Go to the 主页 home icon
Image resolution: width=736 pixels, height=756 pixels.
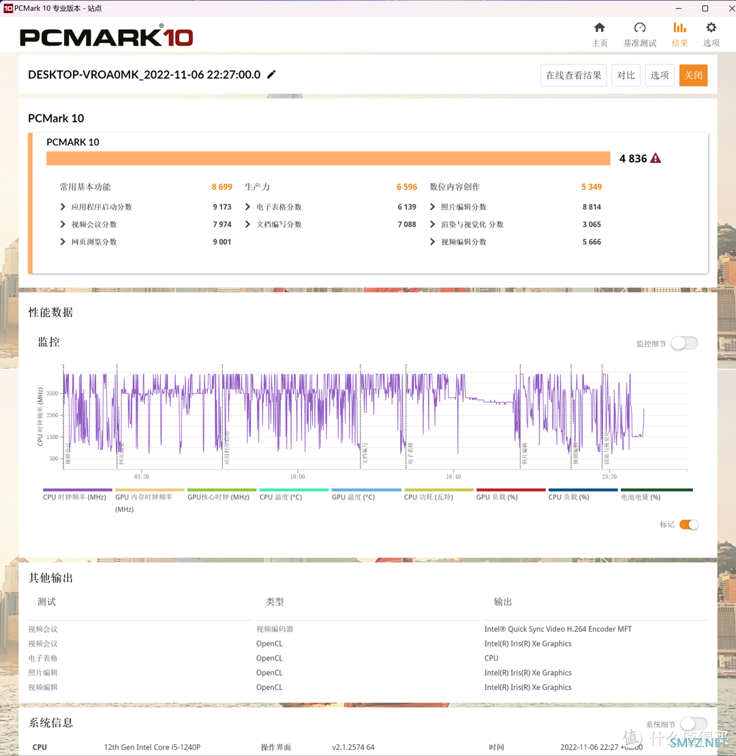599,34
